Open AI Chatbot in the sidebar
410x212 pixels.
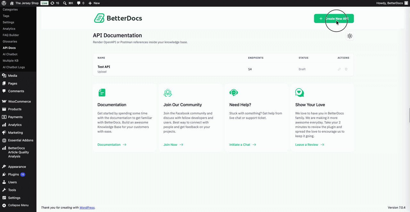click(x=10, y=54)
